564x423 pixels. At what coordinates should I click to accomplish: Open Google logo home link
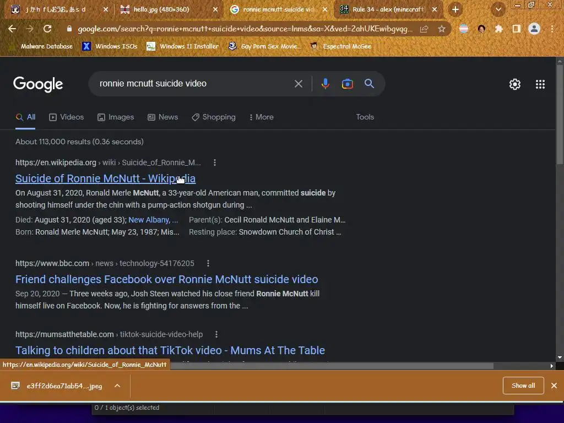point(38,84)
